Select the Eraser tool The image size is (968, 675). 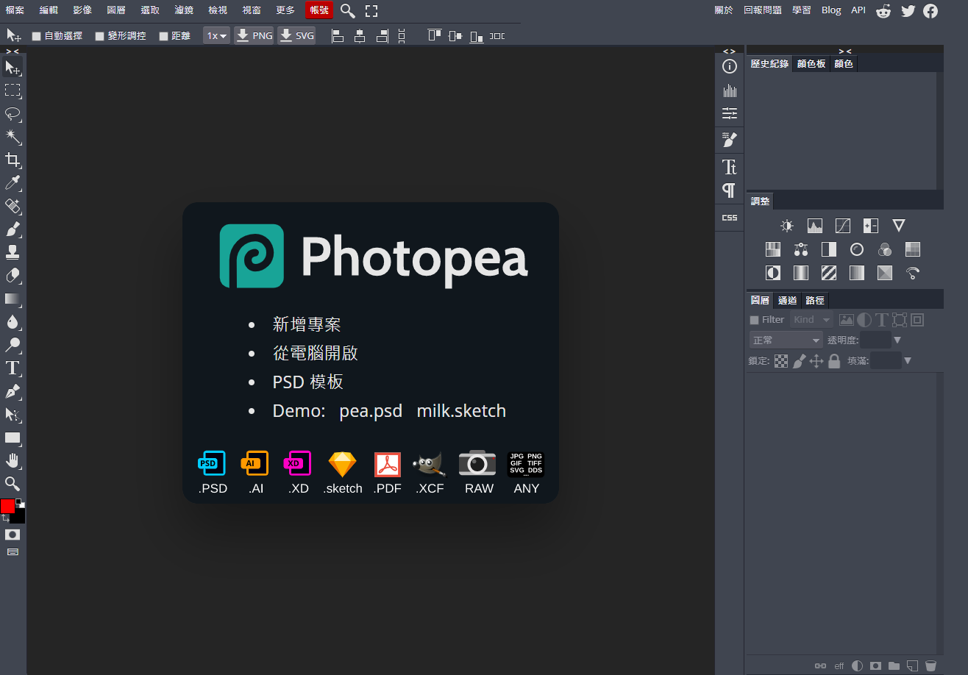[x=13, y=276]
